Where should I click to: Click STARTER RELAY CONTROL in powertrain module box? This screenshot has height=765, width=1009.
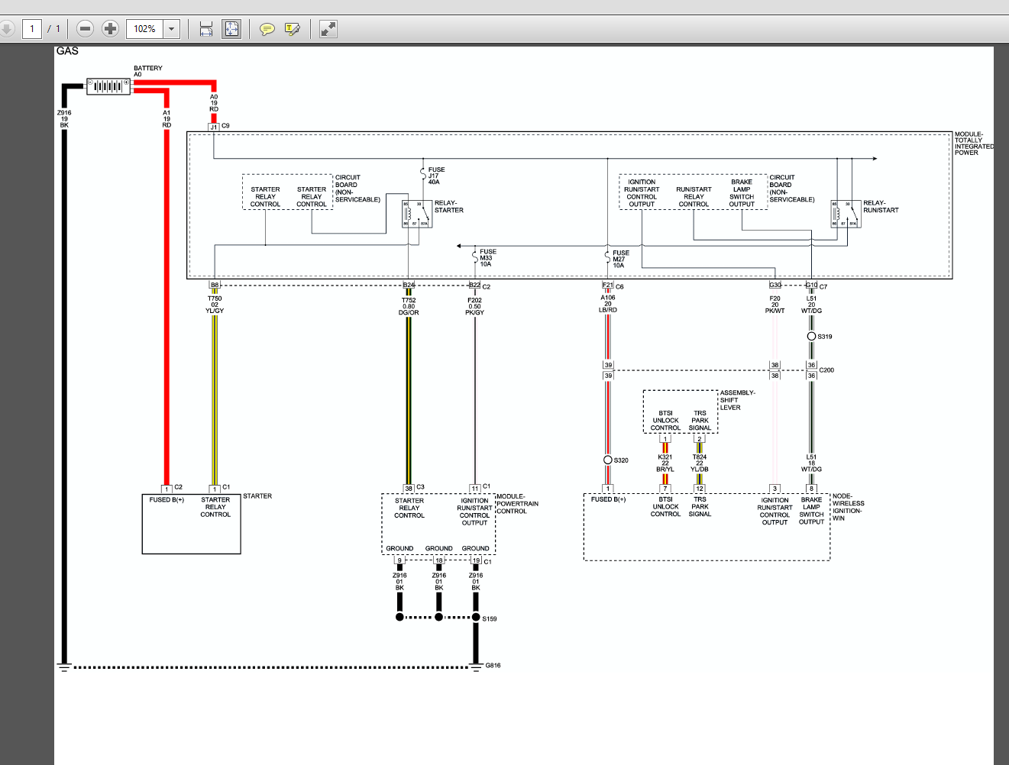[409, 508]
